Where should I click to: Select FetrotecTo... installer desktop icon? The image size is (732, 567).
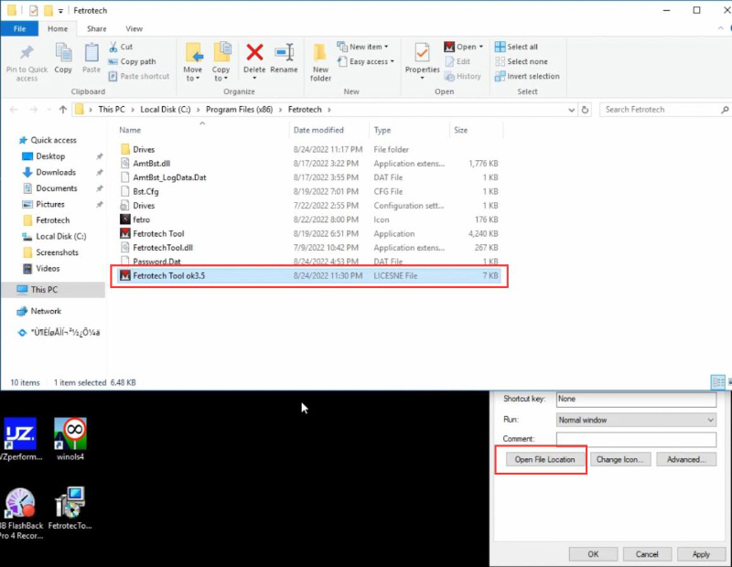click(x=70, y=508)
